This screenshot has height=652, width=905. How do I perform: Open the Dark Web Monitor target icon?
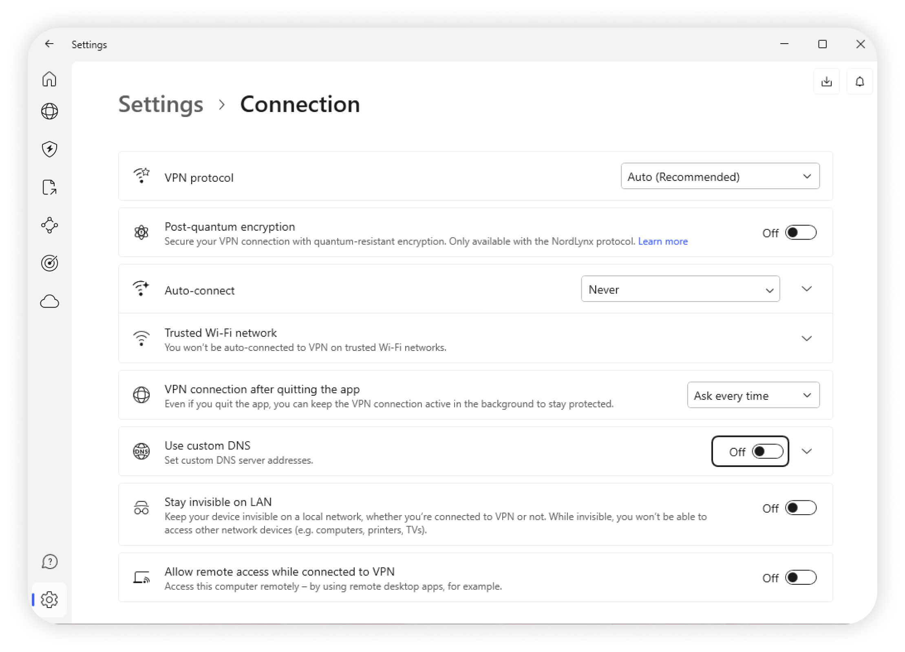point(49,263)
